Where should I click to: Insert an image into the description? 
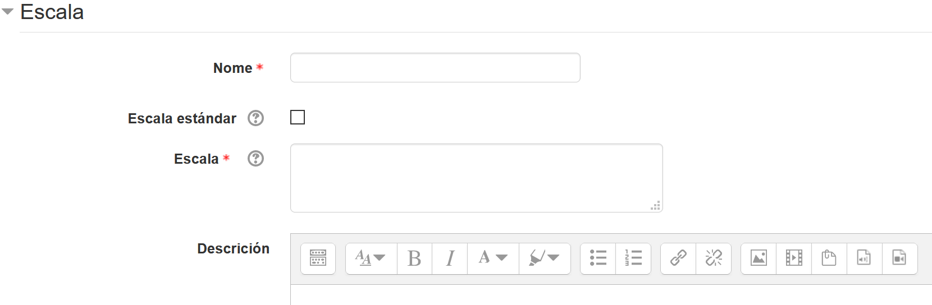(x=759, y=258)
